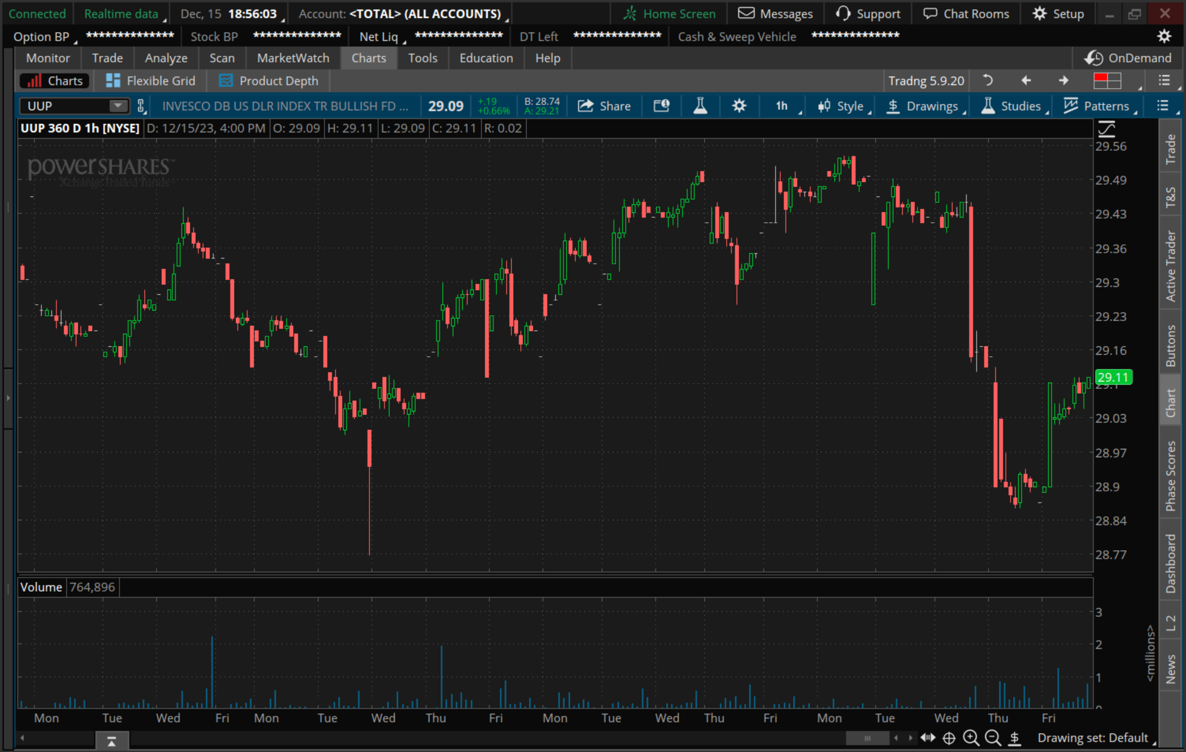Screen dimensions: 1186x752
Task: Open chart settings gear in toolbar
Action: [739, 106]
